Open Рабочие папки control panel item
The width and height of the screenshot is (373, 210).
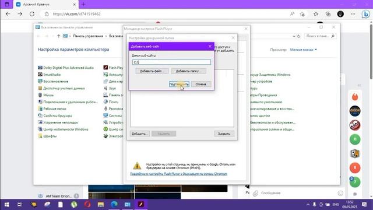[x=52, y=108]
